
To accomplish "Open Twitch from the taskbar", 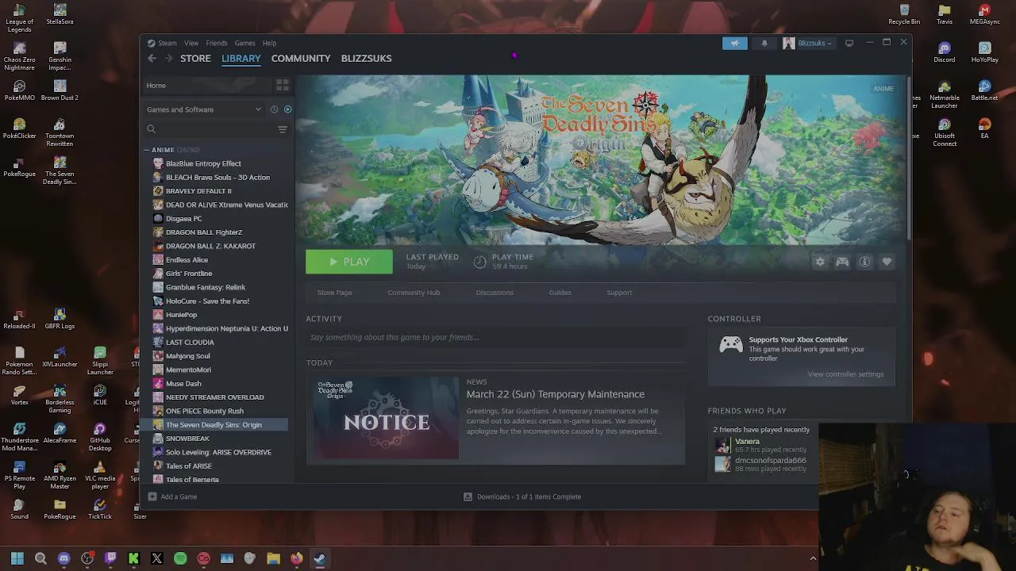I will tap(110, 558).
